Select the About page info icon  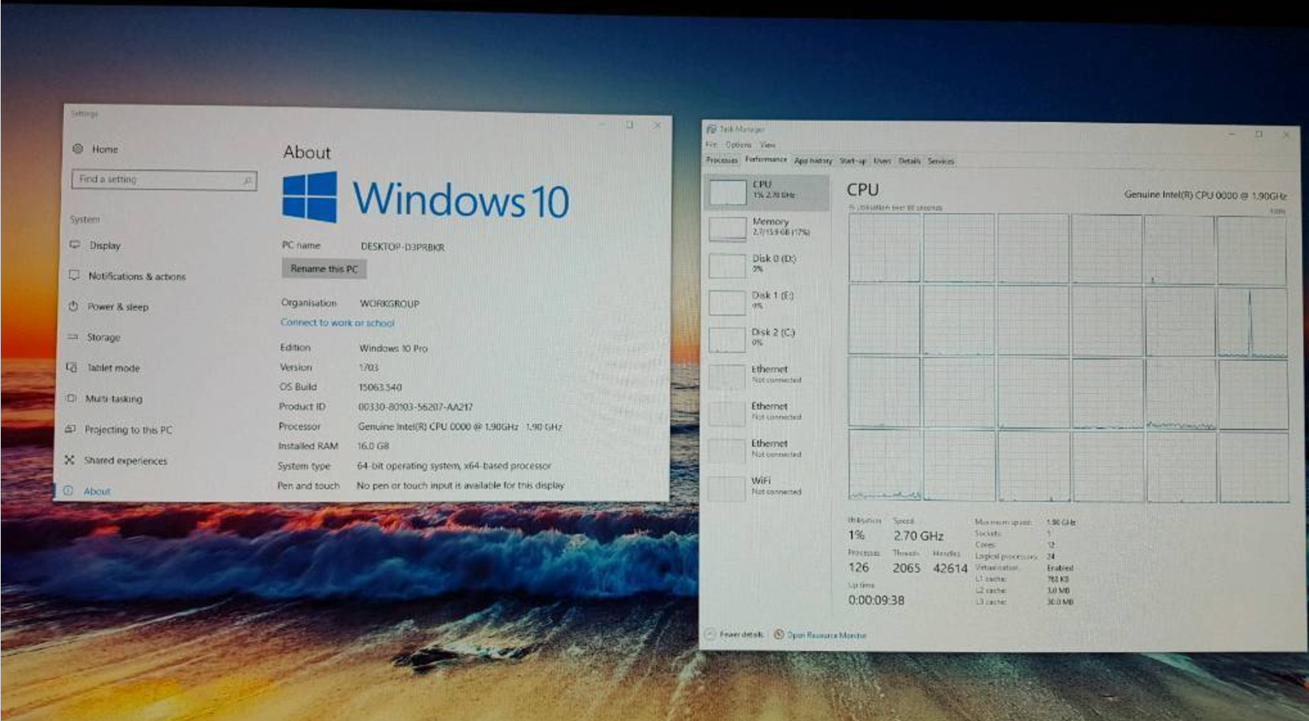tap(69, 491)
